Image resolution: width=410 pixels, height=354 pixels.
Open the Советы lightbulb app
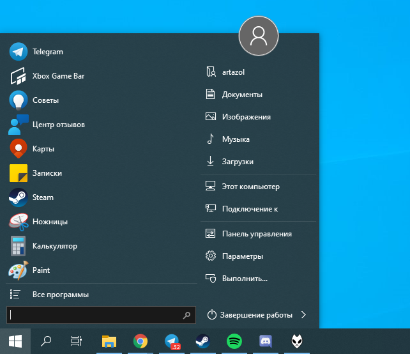coord(102,100)
